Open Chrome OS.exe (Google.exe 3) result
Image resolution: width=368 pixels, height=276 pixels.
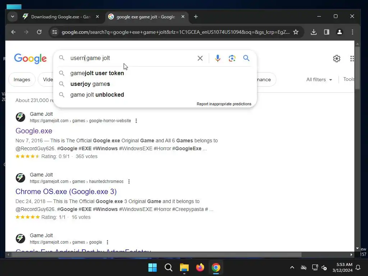tap(66, 192)
